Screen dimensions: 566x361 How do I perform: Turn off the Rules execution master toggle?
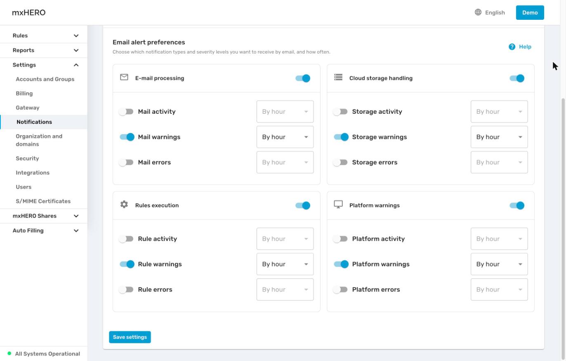click(x=303, y=205)
